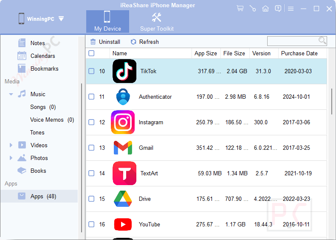Switch to the Super Toolkit tab

157,21
